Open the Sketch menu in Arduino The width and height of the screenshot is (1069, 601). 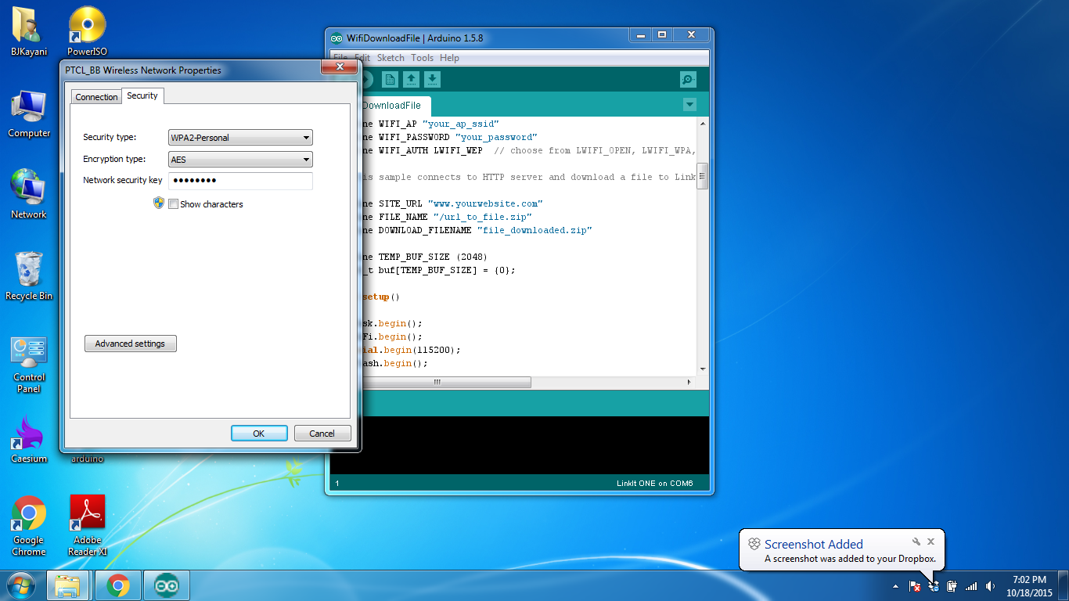coord(391,58)
